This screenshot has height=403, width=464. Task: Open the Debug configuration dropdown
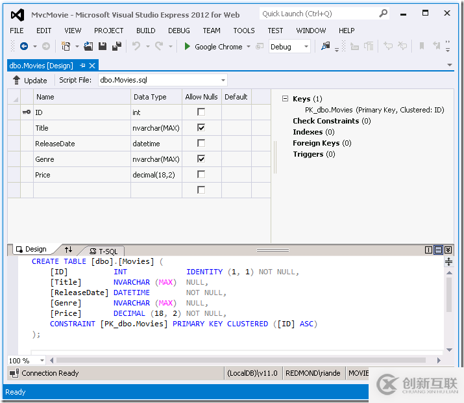click(306, 47)
